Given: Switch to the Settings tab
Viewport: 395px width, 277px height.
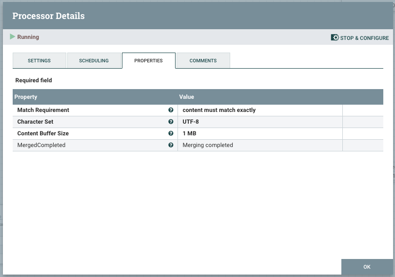Looking at the screenshot, I should tap(39, 61).
